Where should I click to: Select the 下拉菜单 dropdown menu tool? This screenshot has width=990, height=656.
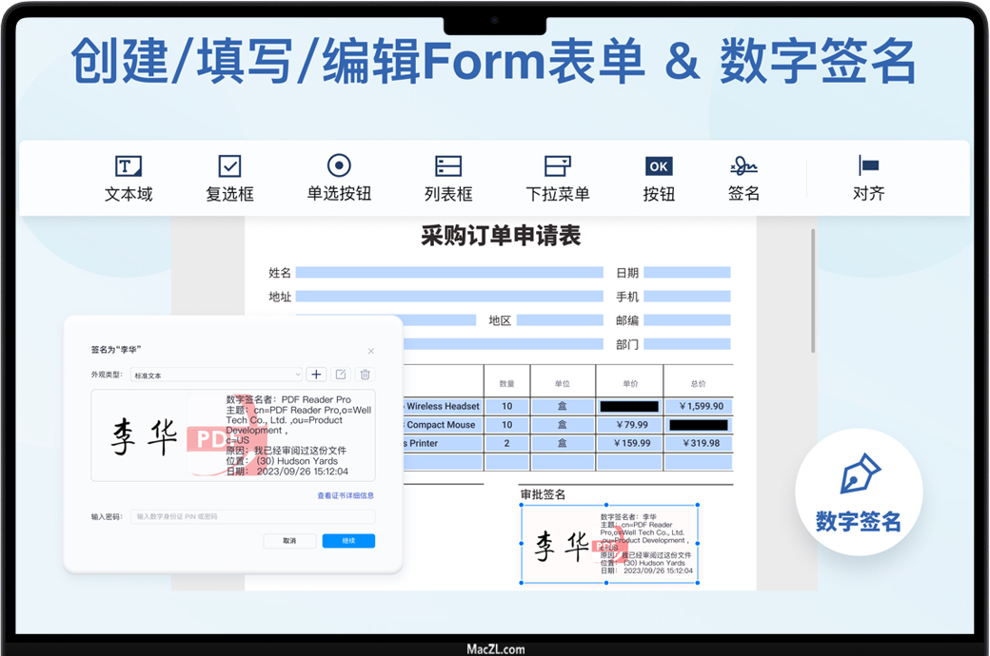[558, 178]
